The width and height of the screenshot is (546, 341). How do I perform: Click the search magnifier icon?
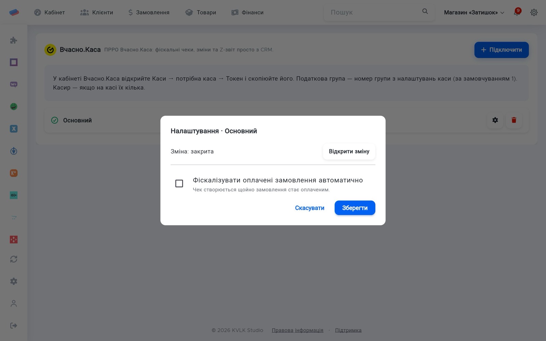pos(425,11)
